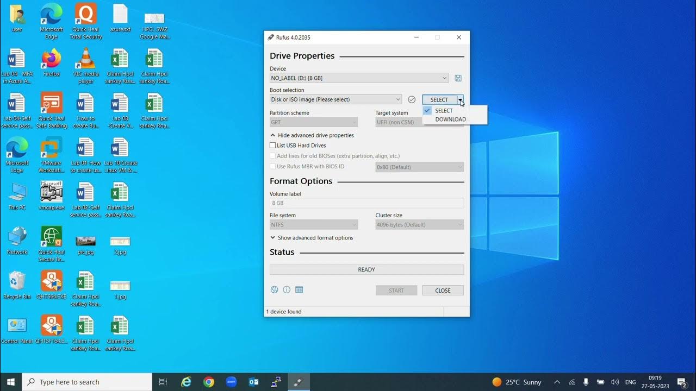Select Lab 04 - MFA in Azure document
The height and width of the screenshot is (391, 696).
click(17, 66)
